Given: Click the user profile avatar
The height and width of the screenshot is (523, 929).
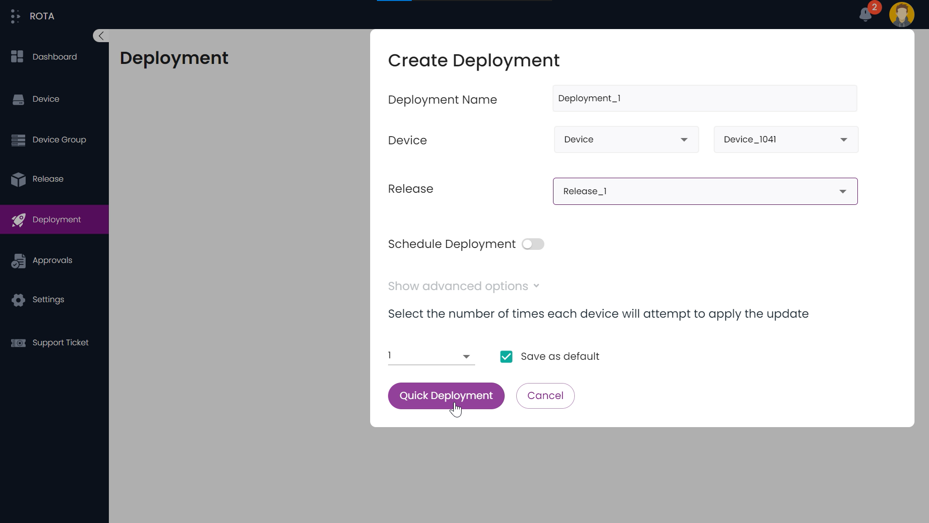Looking at the screenshot, I should (902, 15).
